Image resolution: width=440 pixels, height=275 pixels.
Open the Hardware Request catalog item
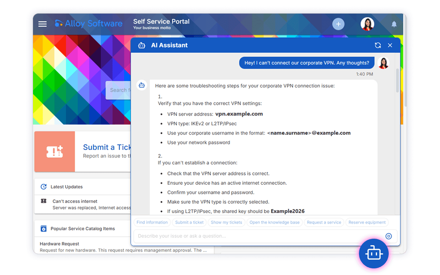point(59,244)
